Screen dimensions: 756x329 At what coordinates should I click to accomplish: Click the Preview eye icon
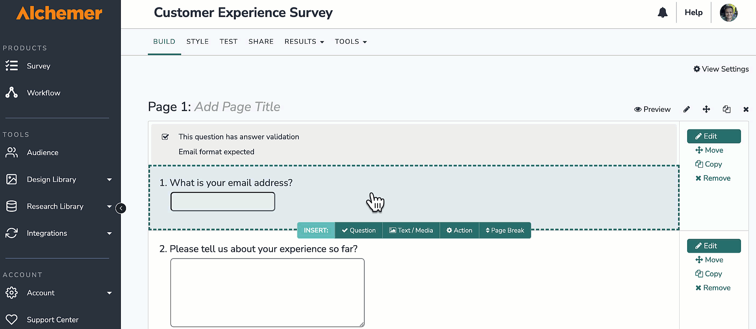638,109
